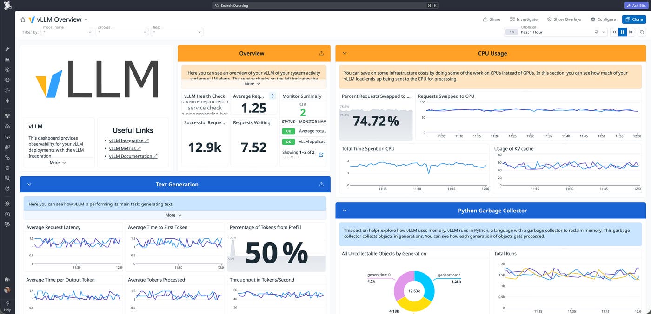Open monitor list external link icon

click(x=321, y=155)
